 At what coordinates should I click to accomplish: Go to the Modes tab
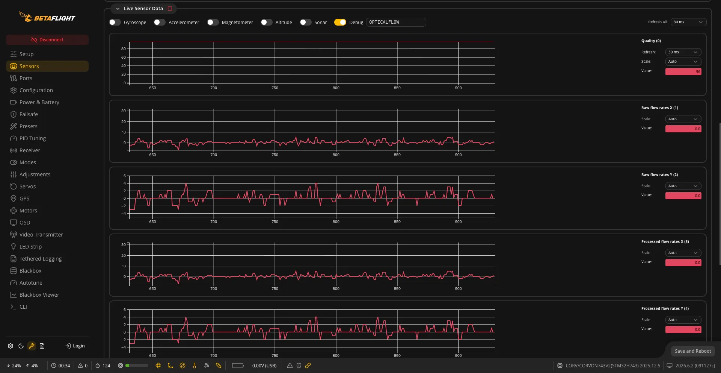point(47,162)
